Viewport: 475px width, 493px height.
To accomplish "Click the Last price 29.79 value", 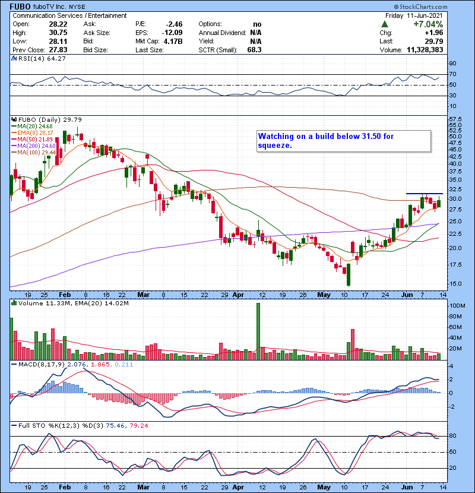I will [x=434, y=41].
